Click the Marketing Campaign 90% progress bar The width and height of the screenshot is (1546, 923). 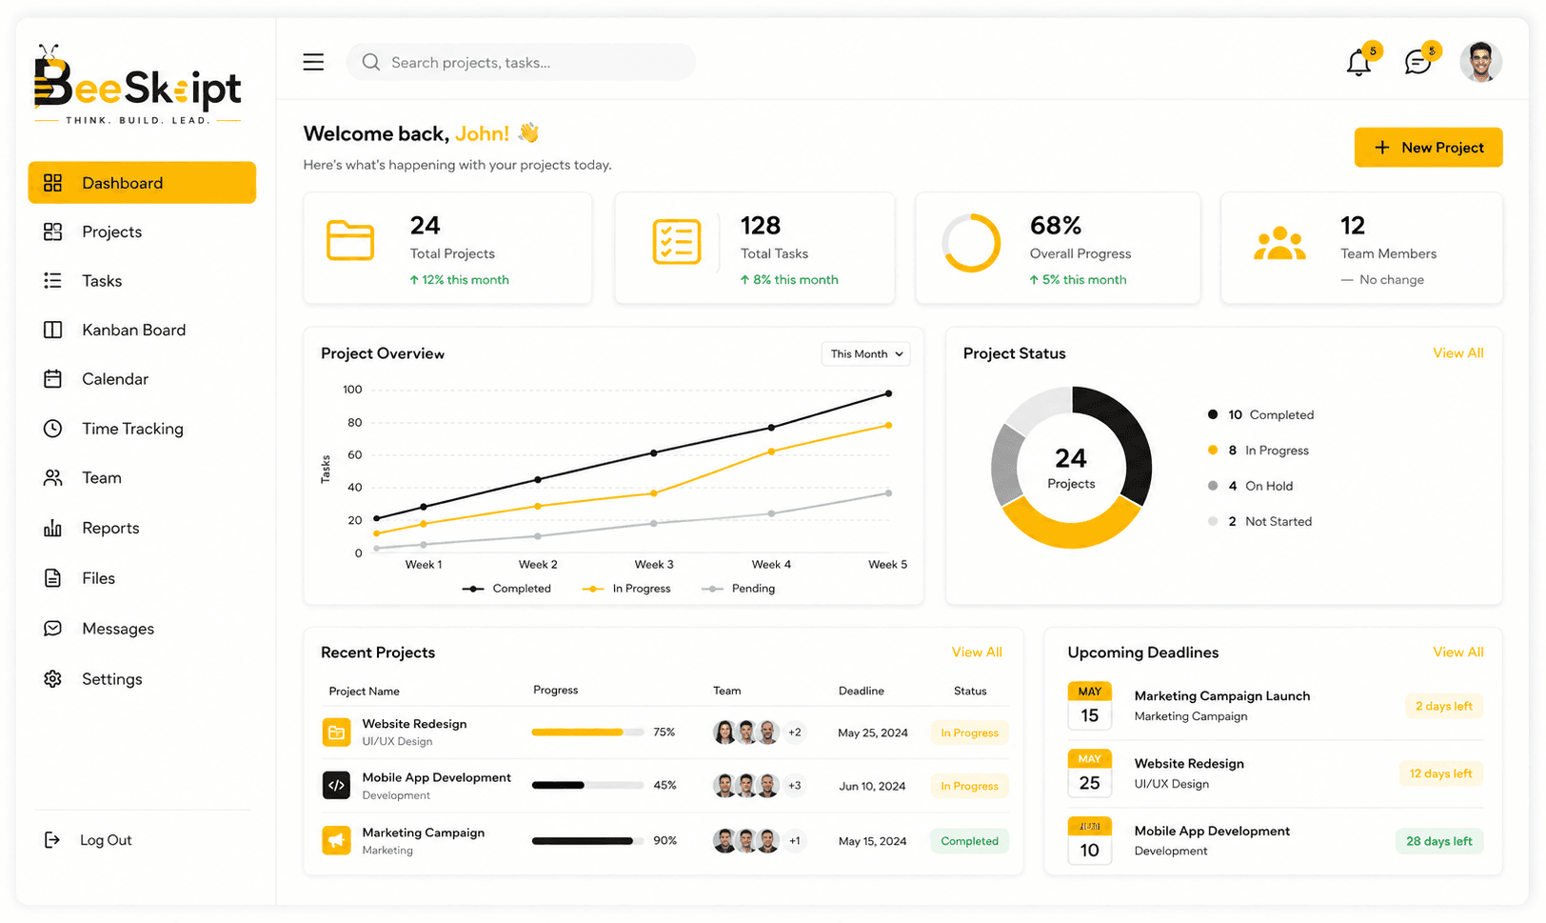[587, 841]
